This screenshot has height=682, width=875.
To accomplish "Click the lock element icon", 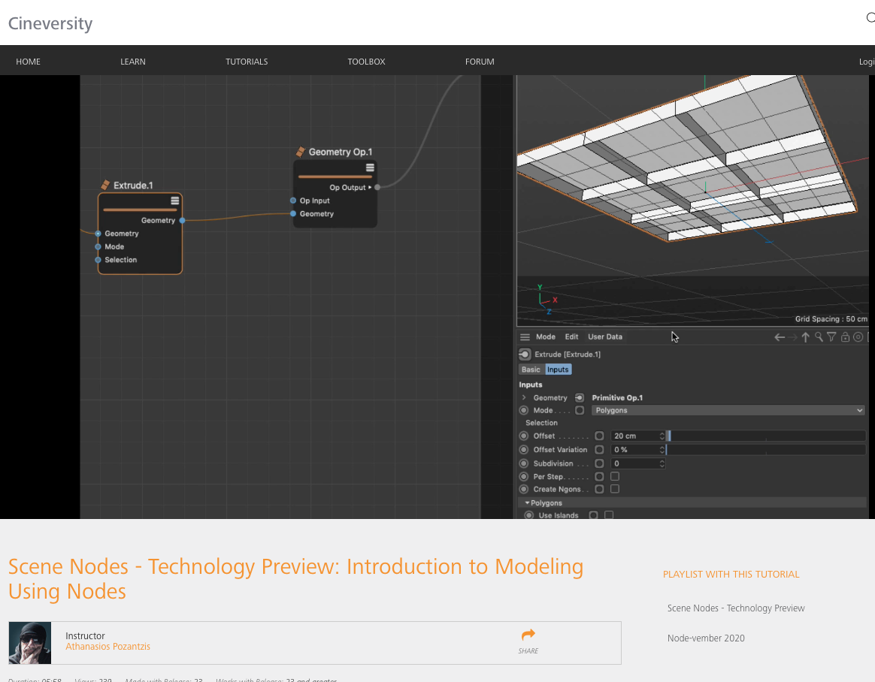I will [x=845, y=336].
